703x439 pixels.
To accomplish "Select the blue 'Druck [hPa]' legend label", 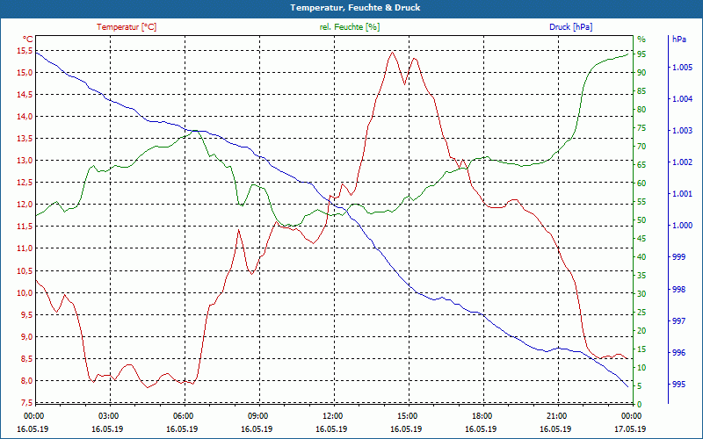I will pos(570,27).
